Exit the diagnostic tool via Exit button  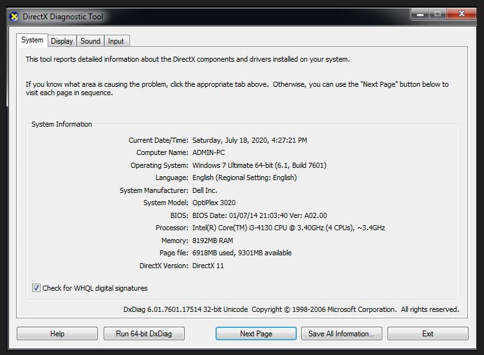click(x=428, y=333)
